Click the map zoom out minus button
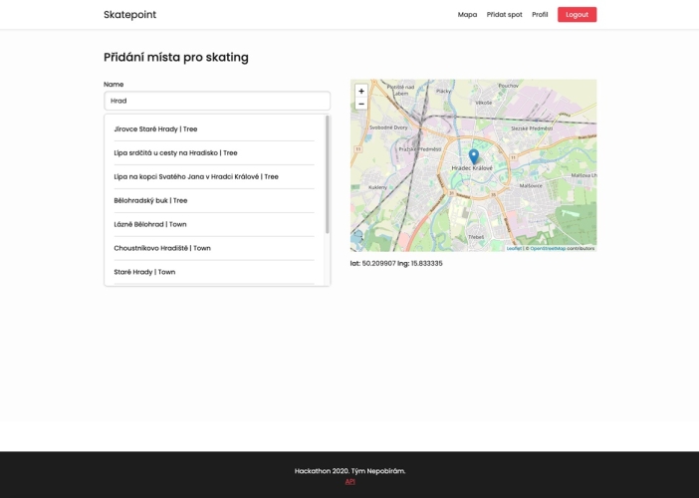 point(360,104)
